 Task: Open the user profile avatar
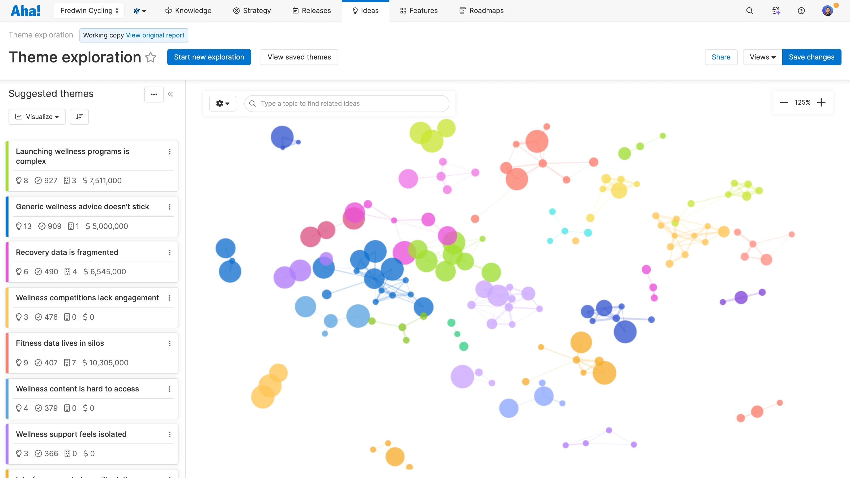click(x=828, y=11)
